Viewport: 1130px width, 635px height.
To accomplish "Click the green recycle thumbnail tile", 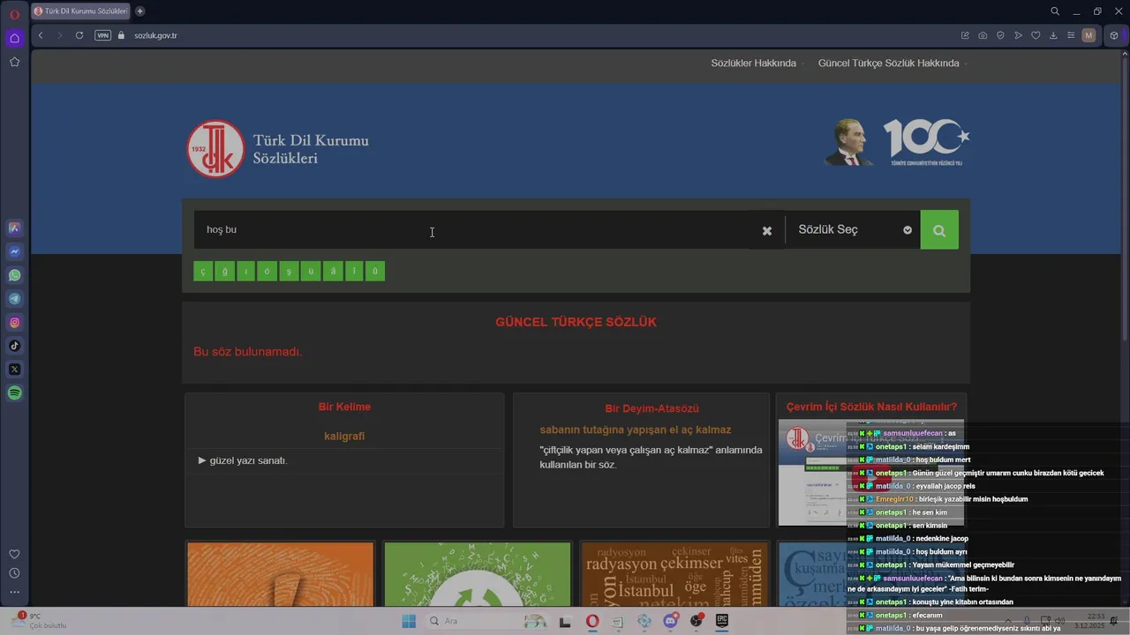I will (x=478, y=574).
